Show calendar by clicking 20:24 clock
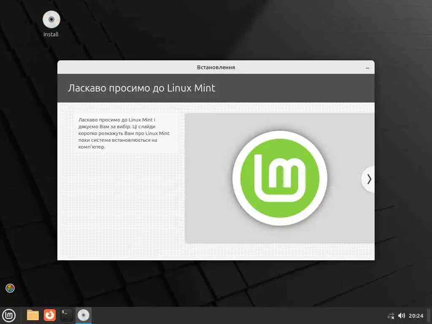432x324 pixels. pyautogui.click(x=416, y=316)
